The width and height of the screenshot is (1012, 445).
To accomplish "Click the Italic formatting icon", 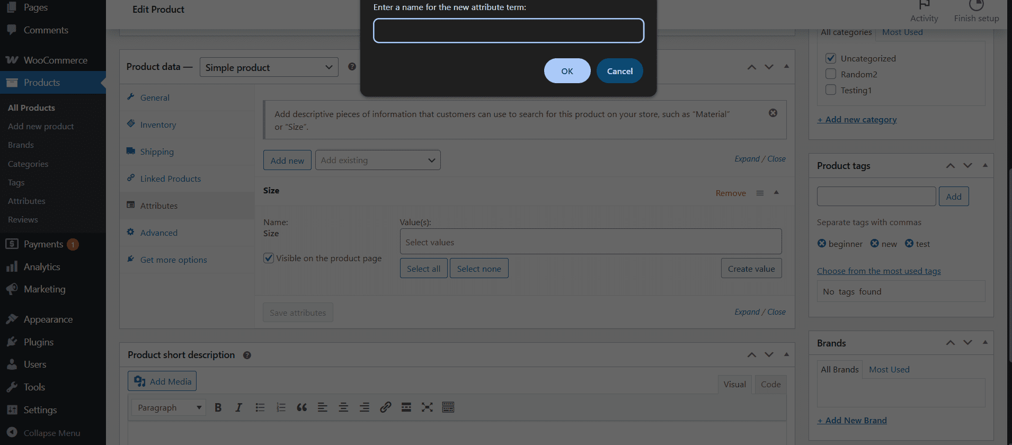I will click(x=238, y=407).
